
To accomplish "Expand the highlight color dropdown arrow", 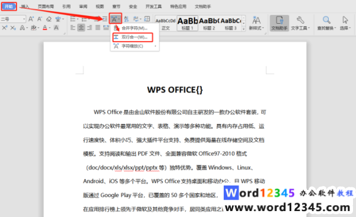I will tap(38, 28).
